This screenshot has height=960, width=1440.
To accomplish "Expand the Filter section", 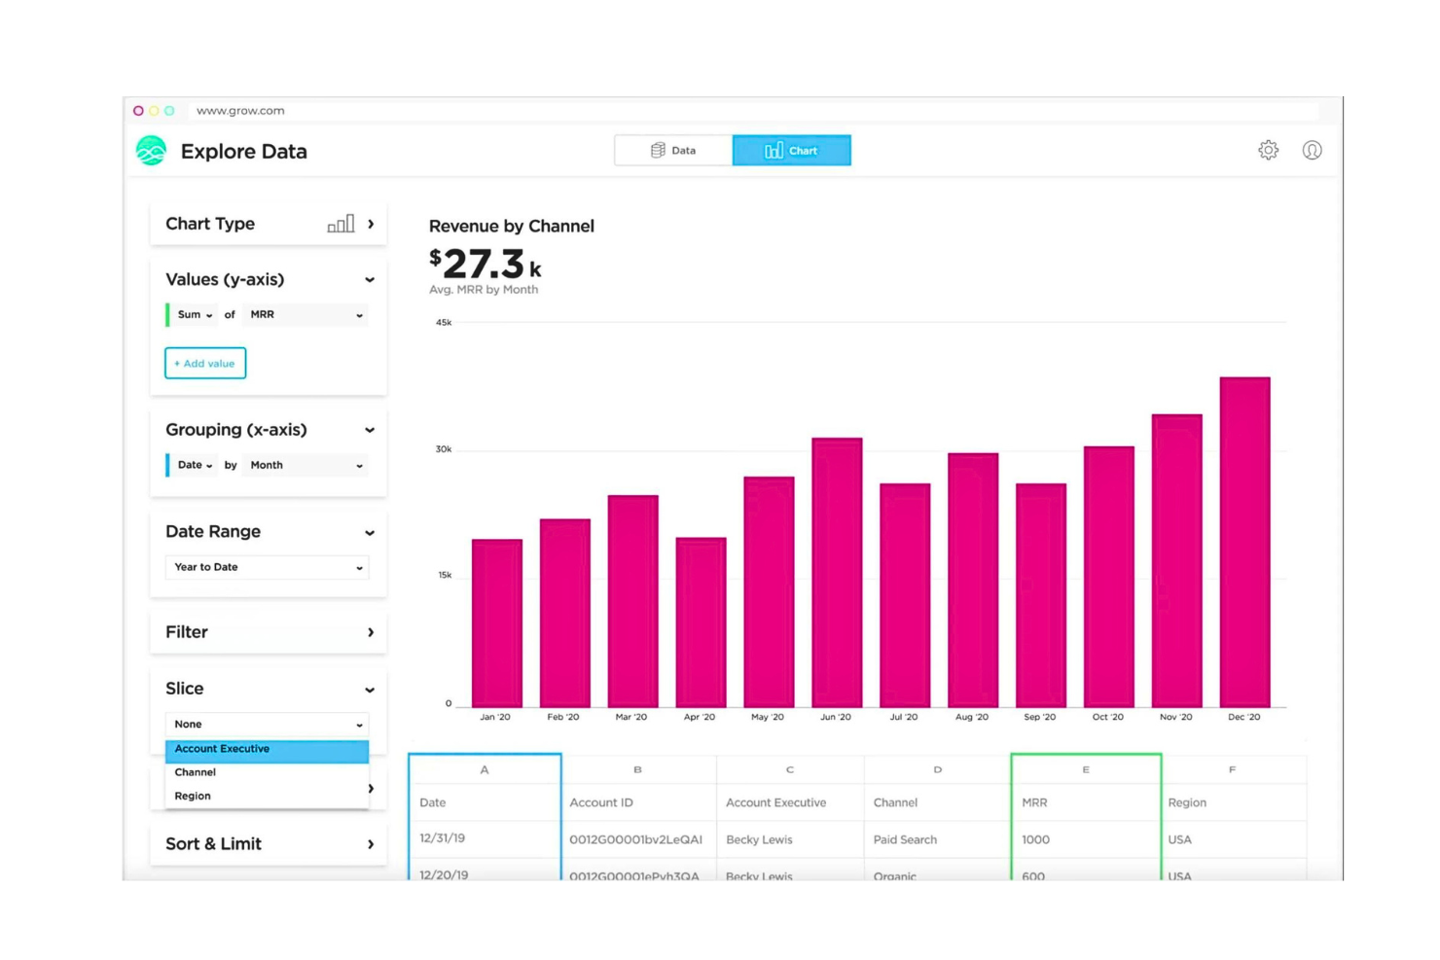I will point(371,632).
